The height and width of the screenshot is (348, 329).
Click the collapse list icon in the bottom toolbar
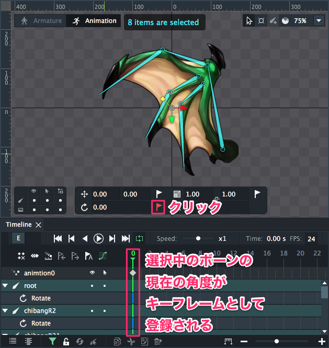pos(28,341)
